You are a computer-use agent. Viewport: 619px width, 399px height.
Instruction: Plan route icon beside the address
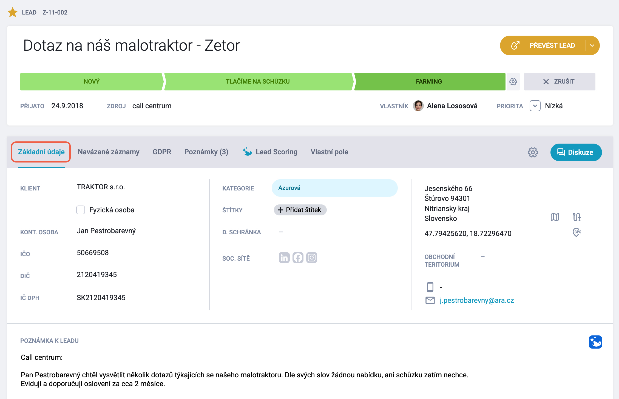pyautogui.click(x=577, y=217)
